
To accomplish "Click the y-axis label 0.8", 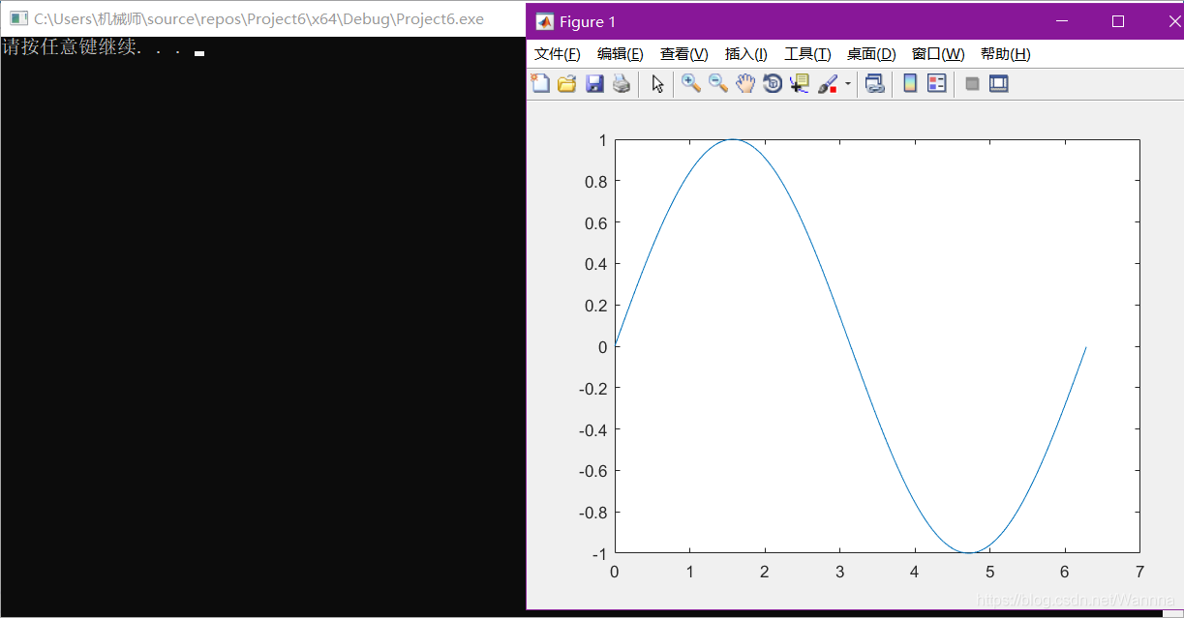I will coord(595,182).
